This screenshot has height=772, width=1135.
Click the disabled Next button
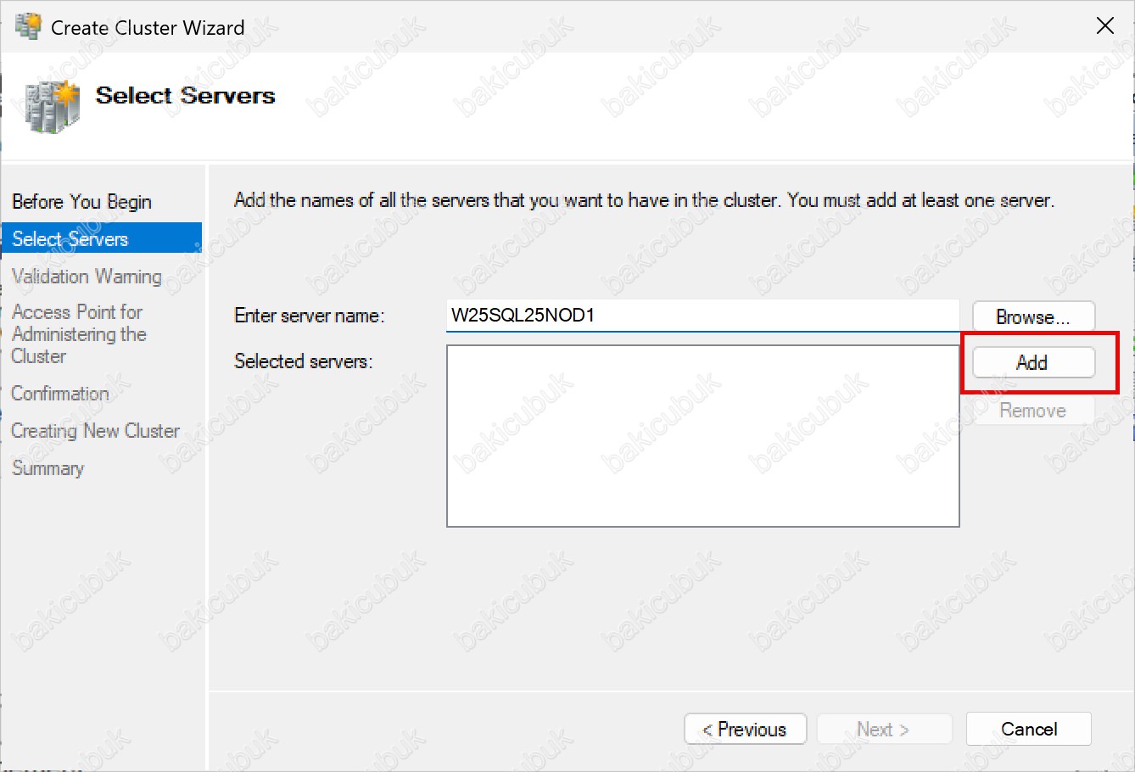pos(884,730)
